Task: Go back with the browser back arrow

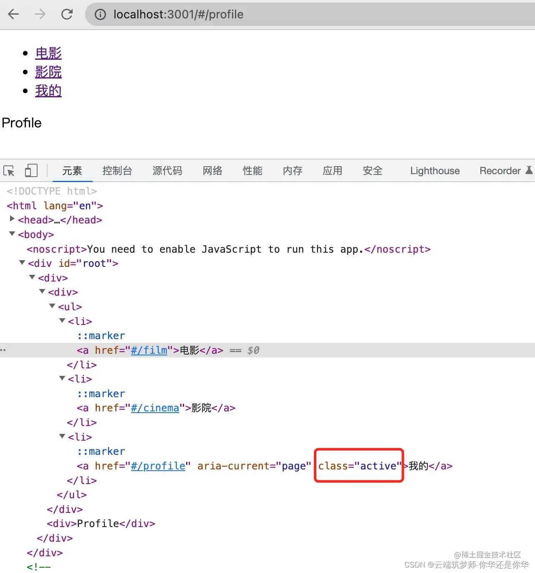Action: (13, 14)
